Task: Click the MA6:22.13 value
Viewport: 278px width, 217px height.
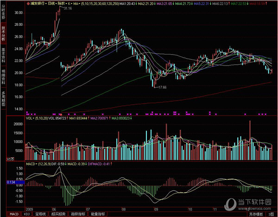Action: (x=220, y=4)
